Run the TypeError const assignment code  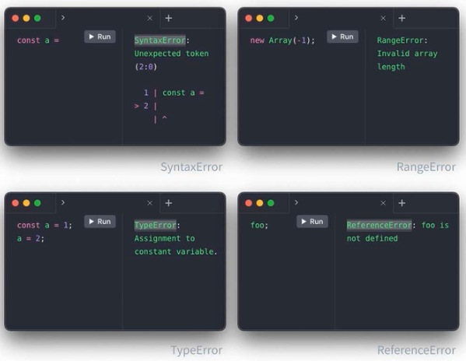tap(100, 222)
